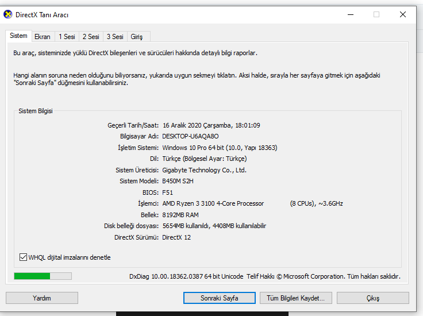Click the DxDiag 10.00.18362.0387 version text
This screenshot has width=423, height=316.
coord(186,276)
